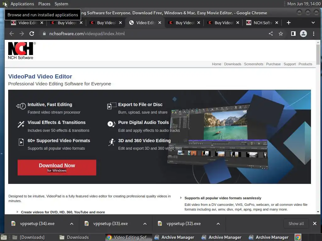Click Download Now for Windows
Viewport: 322px width, 241px height.
click(x=57, y=168)
